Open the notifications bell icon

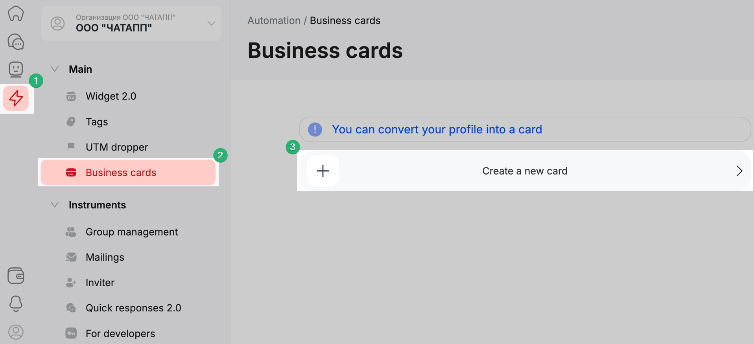(x=16, y=304)
